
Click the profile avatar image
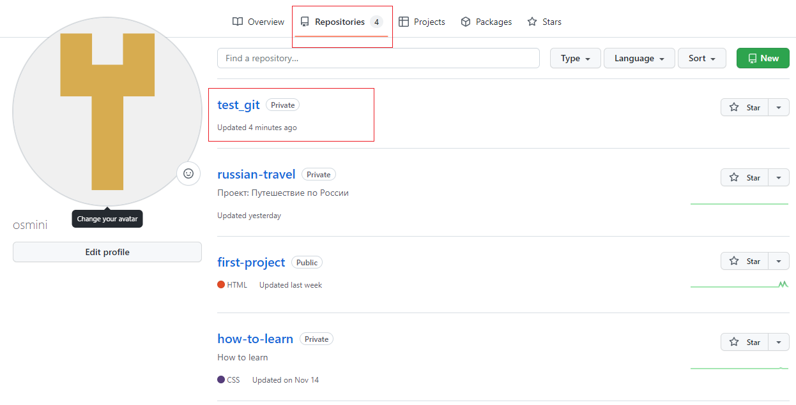click(x=107, y=112)
